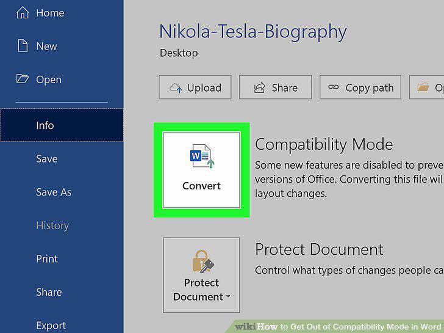Click the Convert button label
The height and width of the screenshot is (333, 444).
coord(202,186)
